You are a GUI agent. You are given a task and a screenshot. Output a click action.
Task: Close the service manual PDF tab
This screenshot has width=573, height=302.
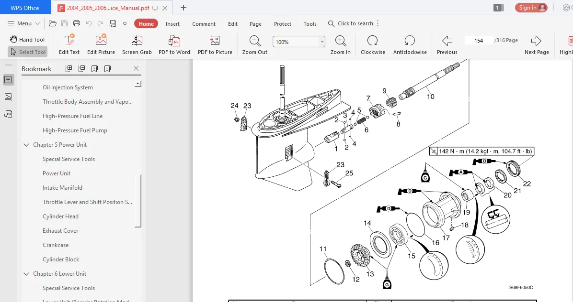coord(165,8)
